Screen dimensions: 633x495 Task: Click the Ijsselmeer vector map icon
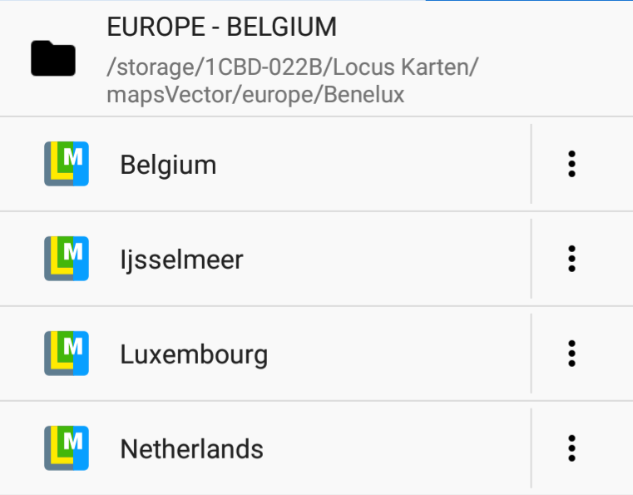pyautogui.click(x=66, y=259)
